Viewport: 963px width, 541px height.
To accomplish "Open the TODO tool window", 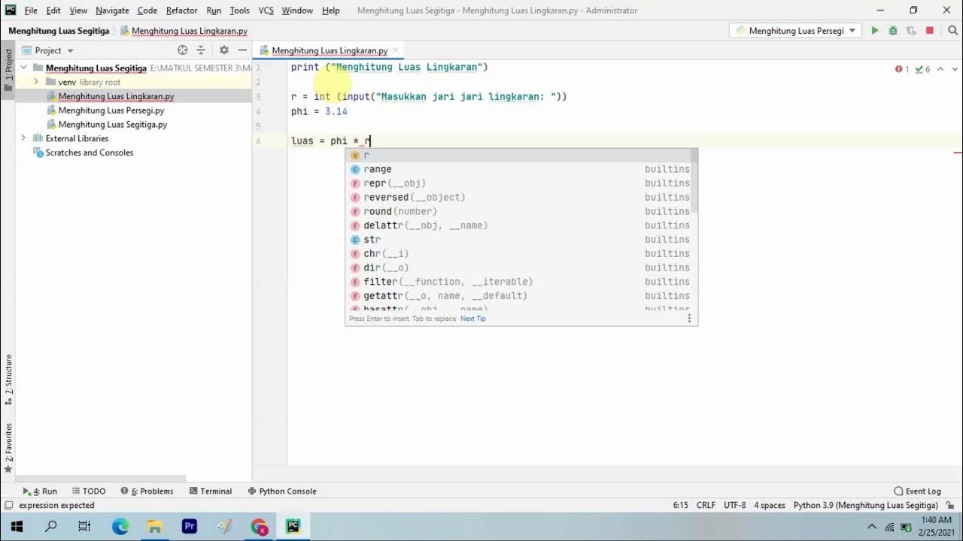I will (x=89, y=491).
